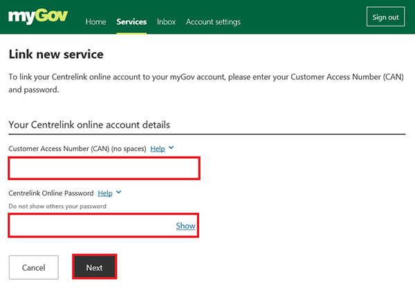This screenshot has width=415, height=301.
Task: Click 'Your Centrelink online account details' heading
Action: 89,125
